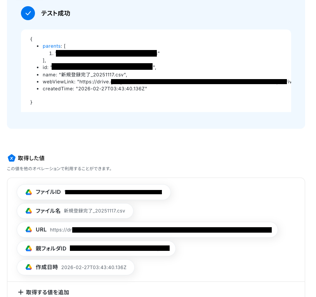Screen dimensions: 316x297
Task: Click the blue pentagon icon beside 取得した値
Action: (12, 158)
